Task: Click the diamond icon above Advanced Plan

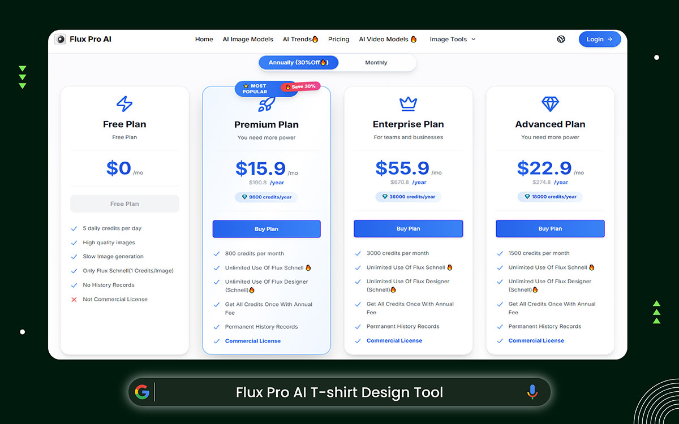Action: pos(549,104)
